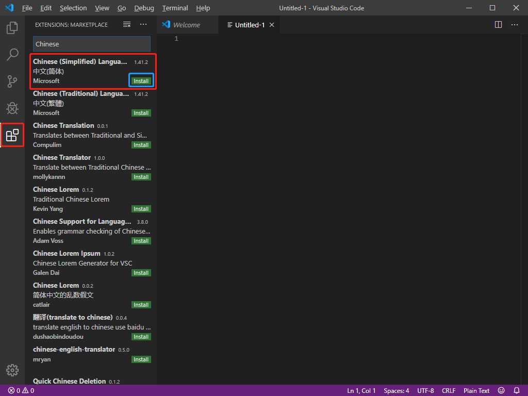Install chinese-english-translator by mryan
The image size is (528, 396).
(141, 359)
